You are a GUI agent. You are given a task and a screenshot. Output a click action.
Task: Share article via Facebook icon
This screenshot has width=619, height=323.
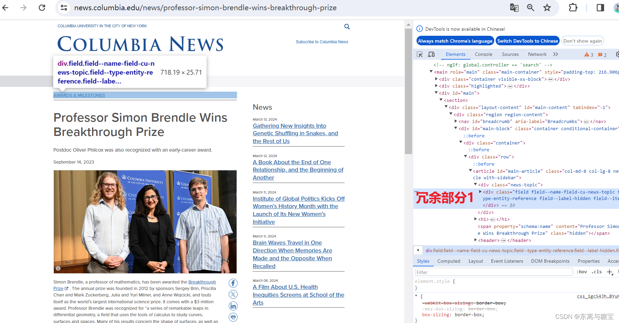coord(233,283)
